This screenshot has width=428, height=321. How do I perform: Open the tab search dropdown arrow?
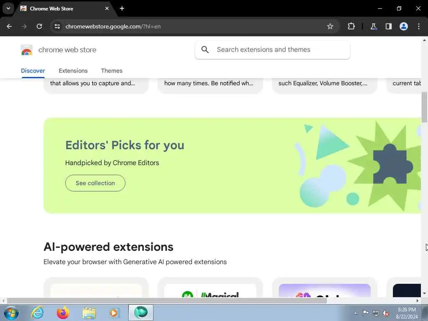(8, 8)
